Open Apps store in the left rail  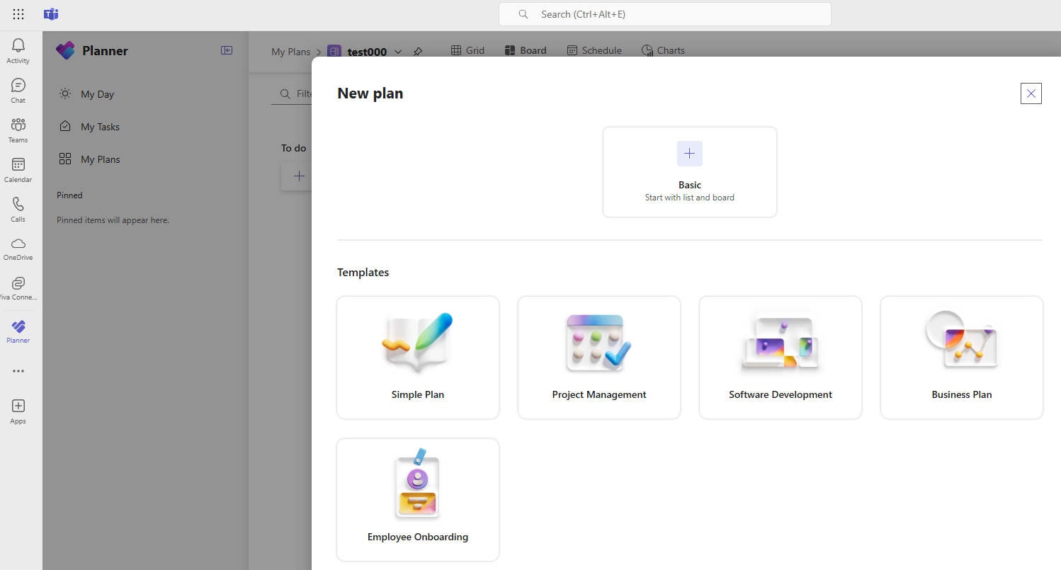coord(18,411)
